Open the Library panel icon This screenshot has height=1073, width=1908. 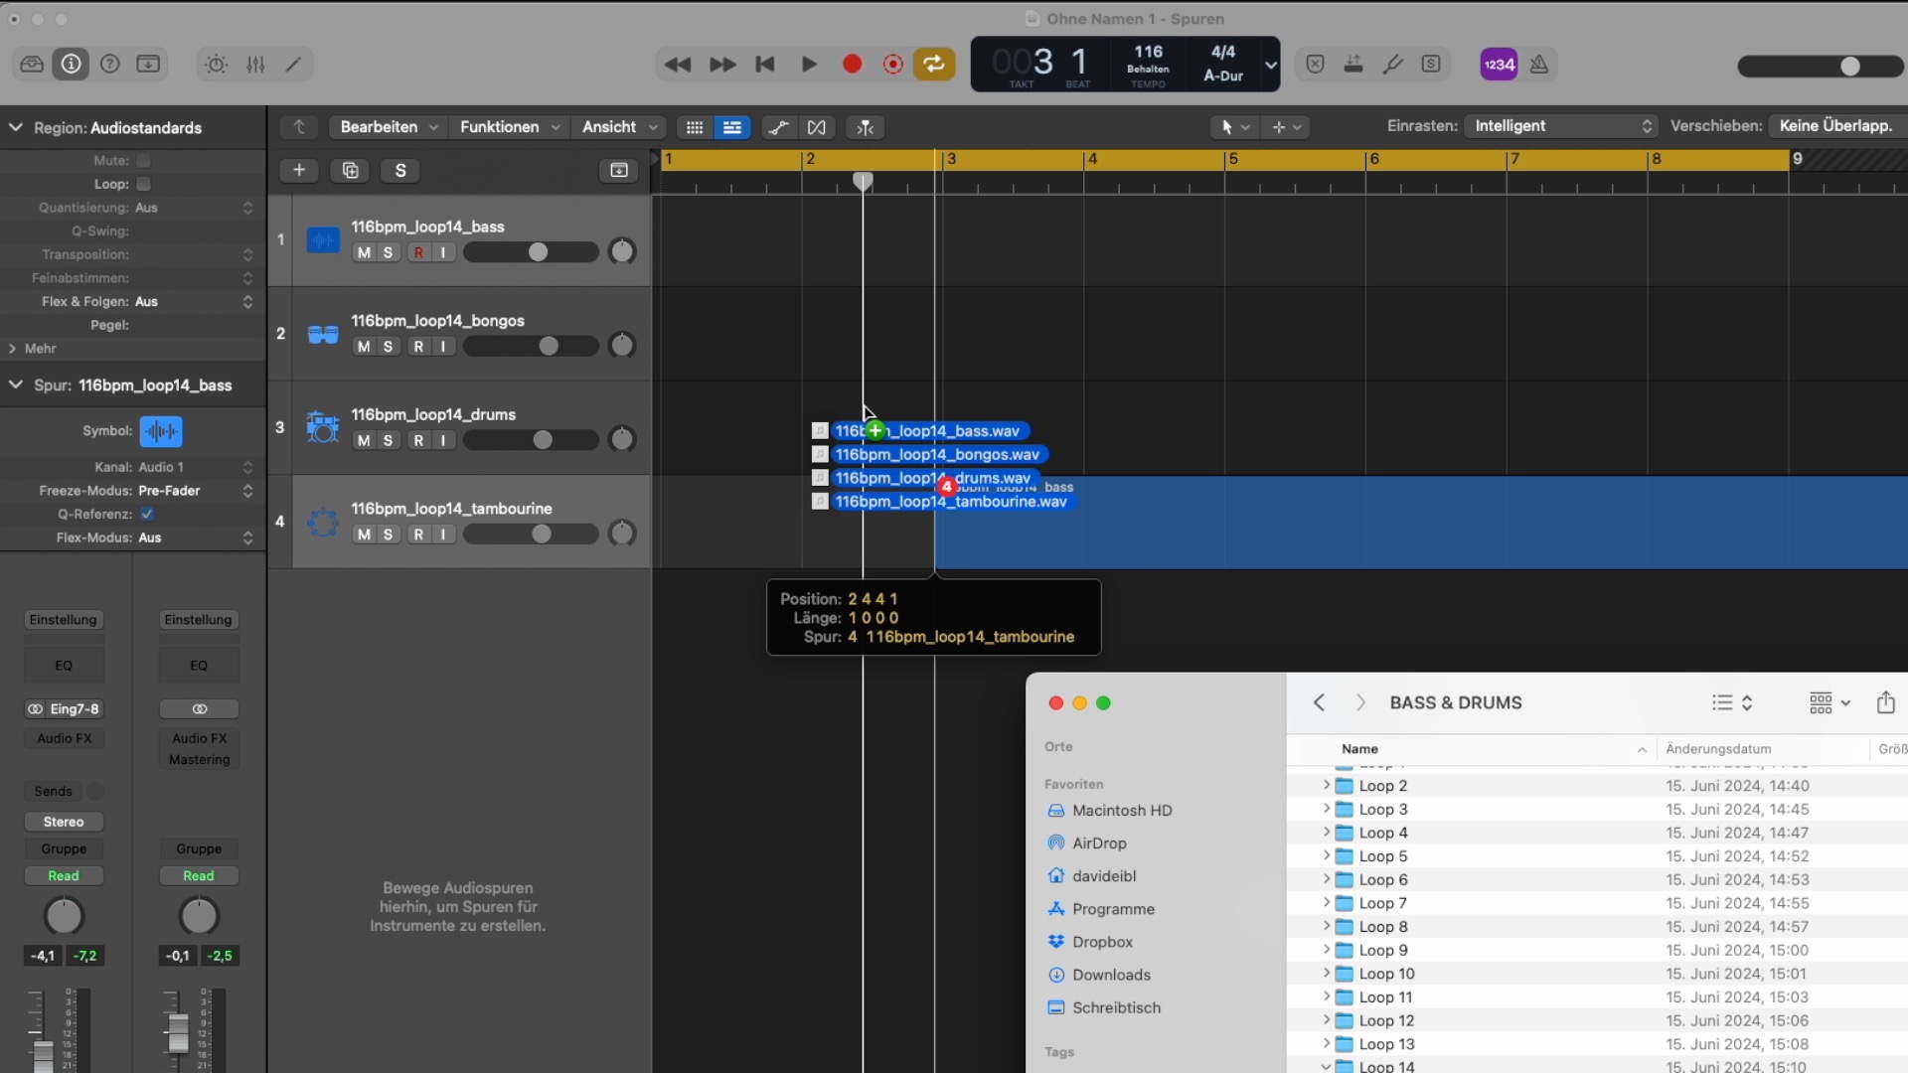click(32, 64)
